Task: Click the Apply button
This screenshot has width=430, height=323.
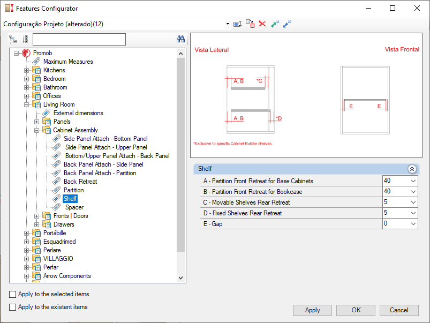Action: coord(312,310)
